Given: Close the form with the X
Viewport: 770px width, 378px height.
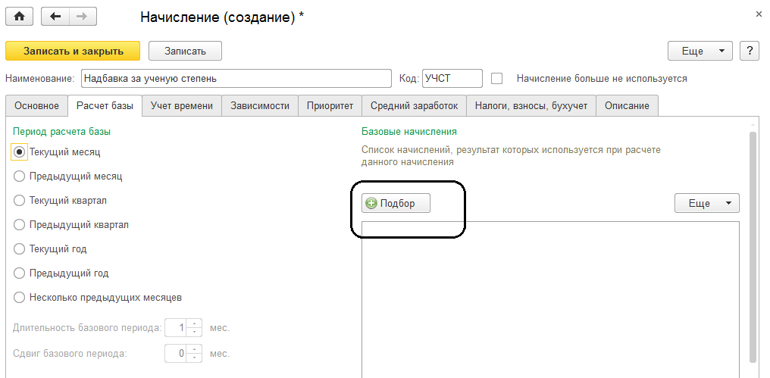Looking at the screenshot, I should coord(759,14).
